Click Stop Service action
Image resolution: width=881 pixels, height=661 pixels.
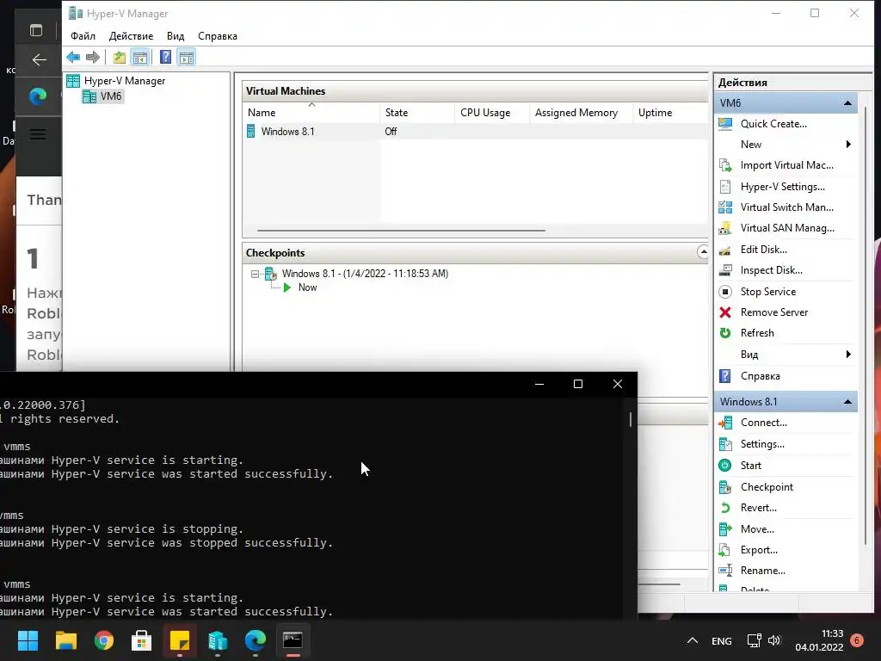click(x=767, y=292)
